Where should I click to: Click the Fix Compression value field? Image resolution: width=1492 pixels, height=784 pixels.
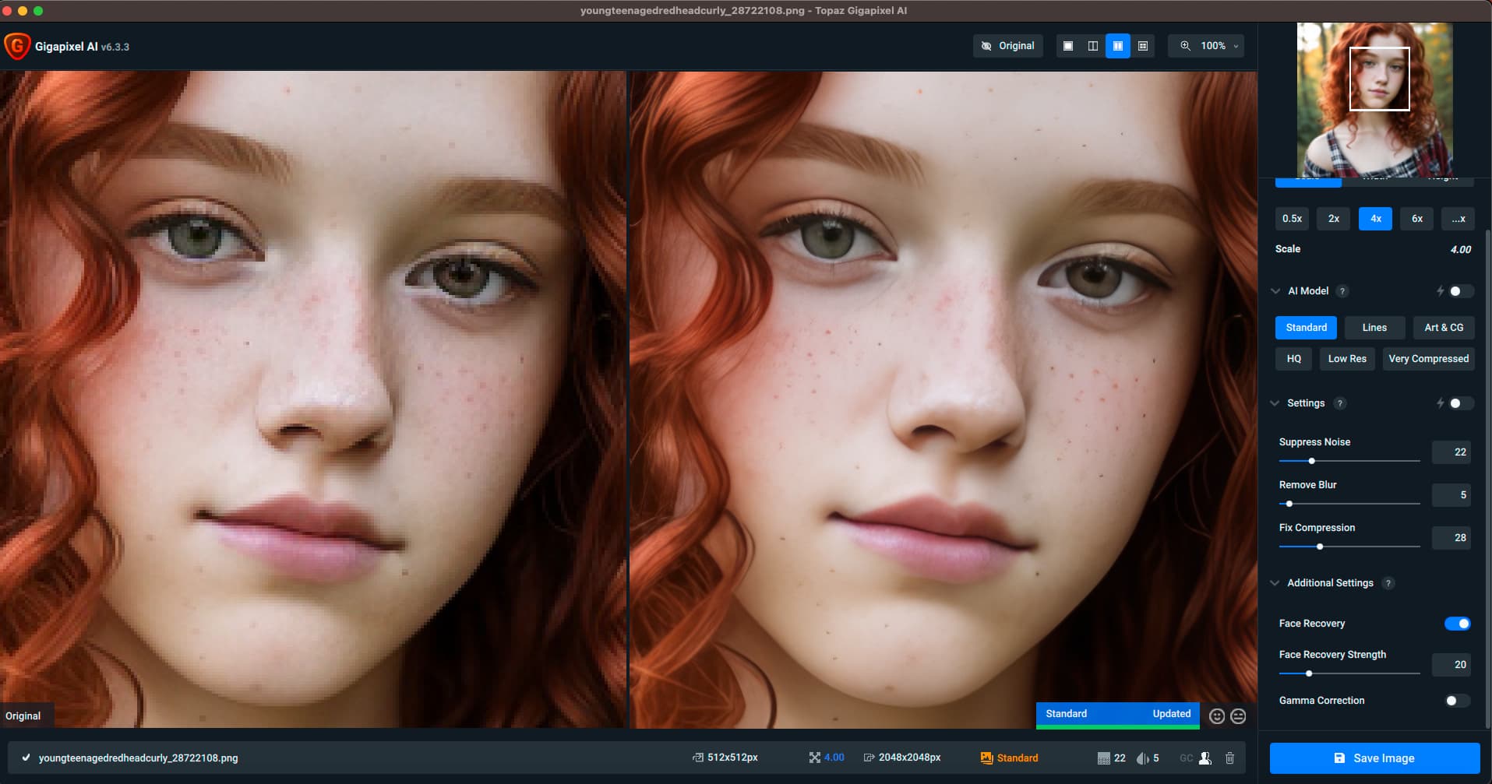[1451, 538]
